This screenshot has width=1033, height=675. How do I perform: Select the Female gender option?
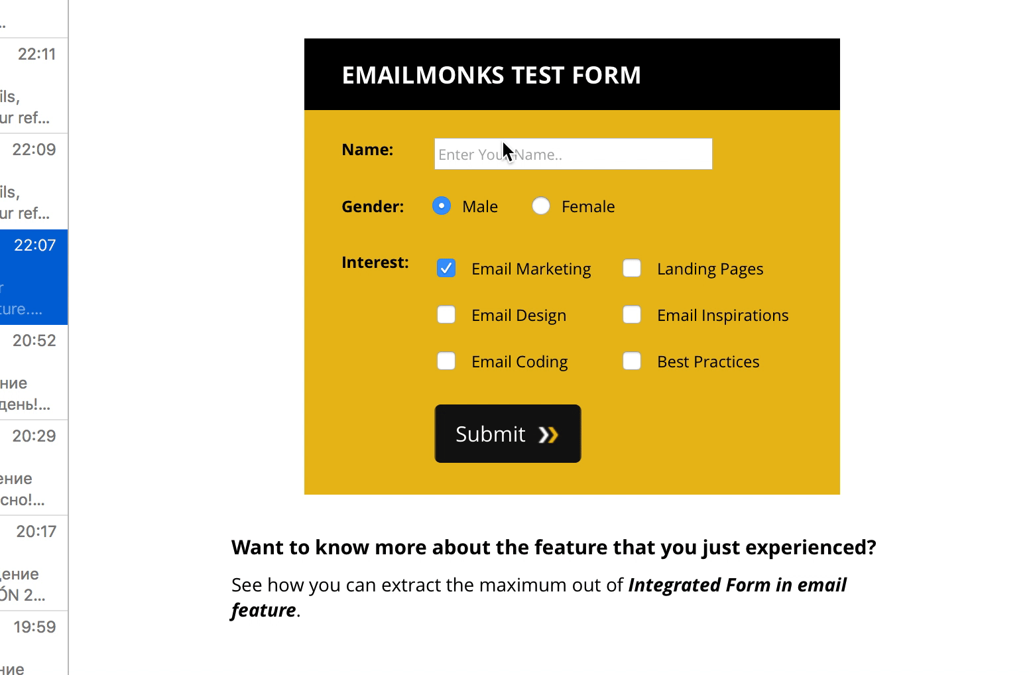pyautogui.click(x=541, y=206)
